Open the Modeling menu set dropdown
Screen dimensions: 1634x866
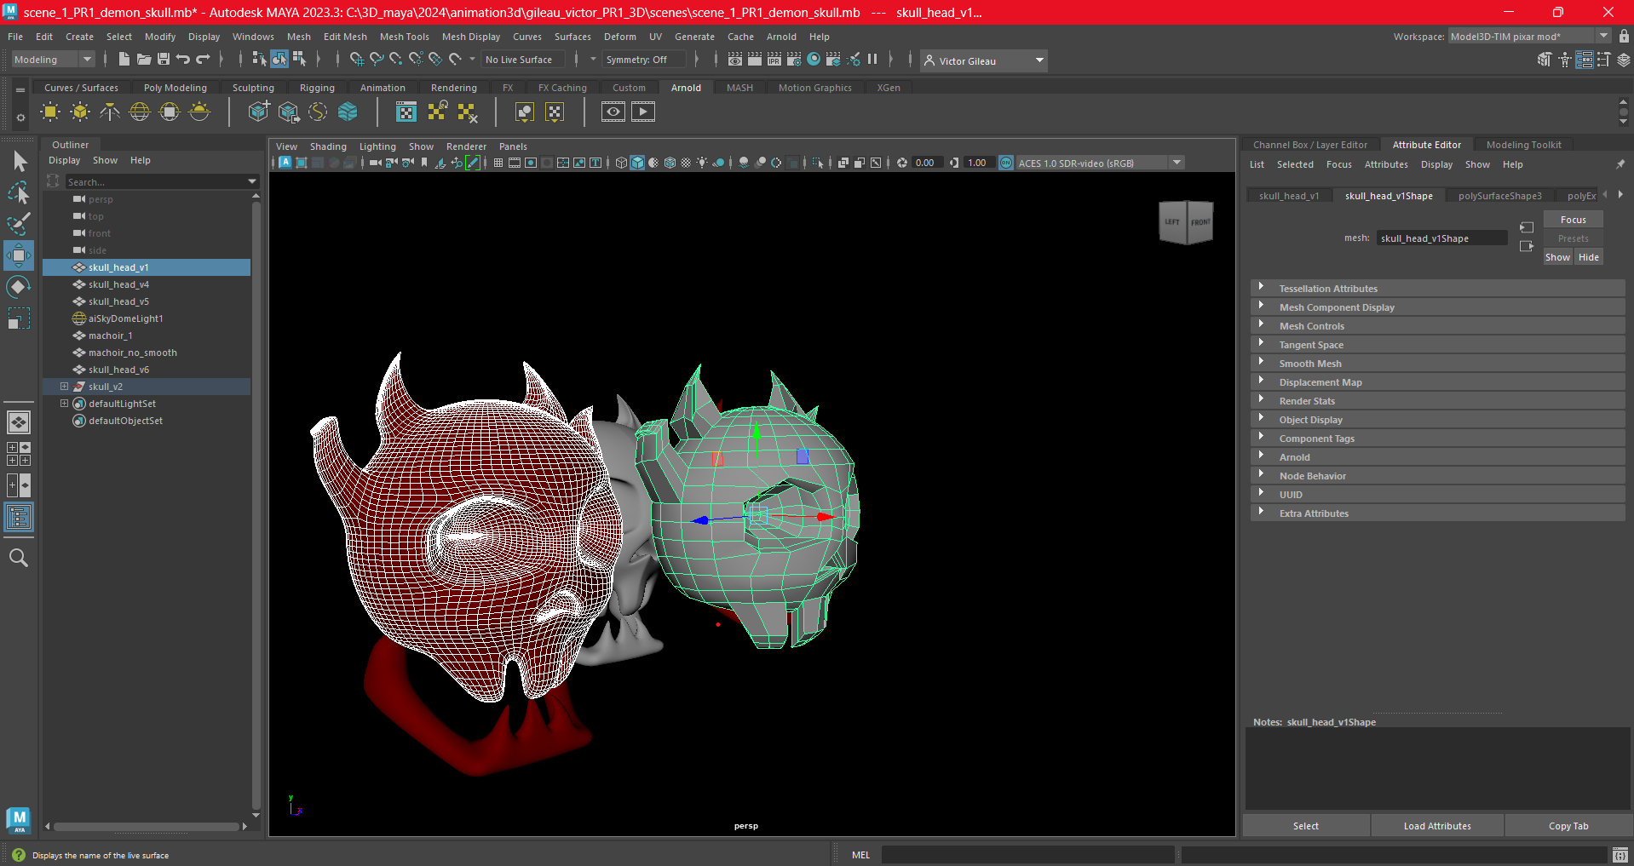pos(53,60)
